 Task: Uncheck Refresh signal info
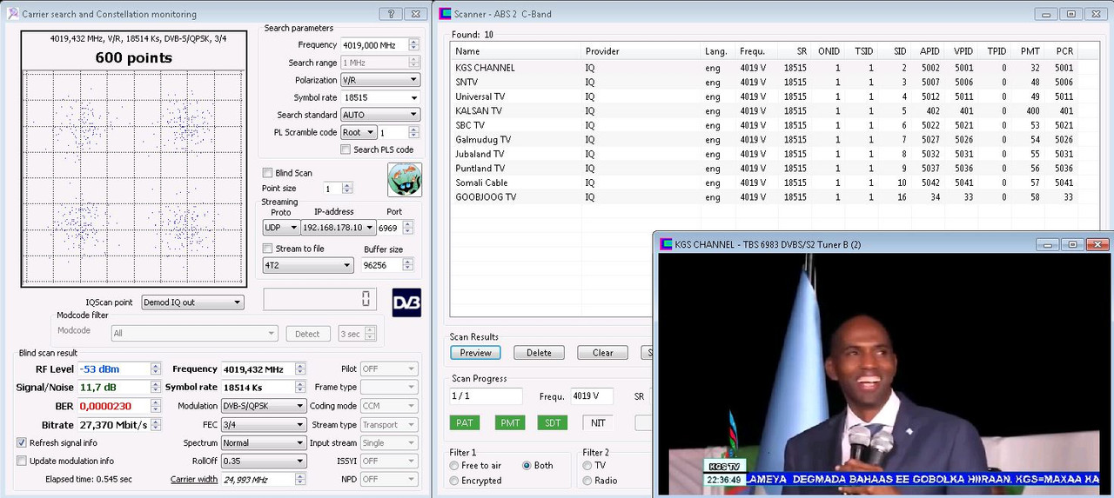pyautogui.click(x=22, y=442)
